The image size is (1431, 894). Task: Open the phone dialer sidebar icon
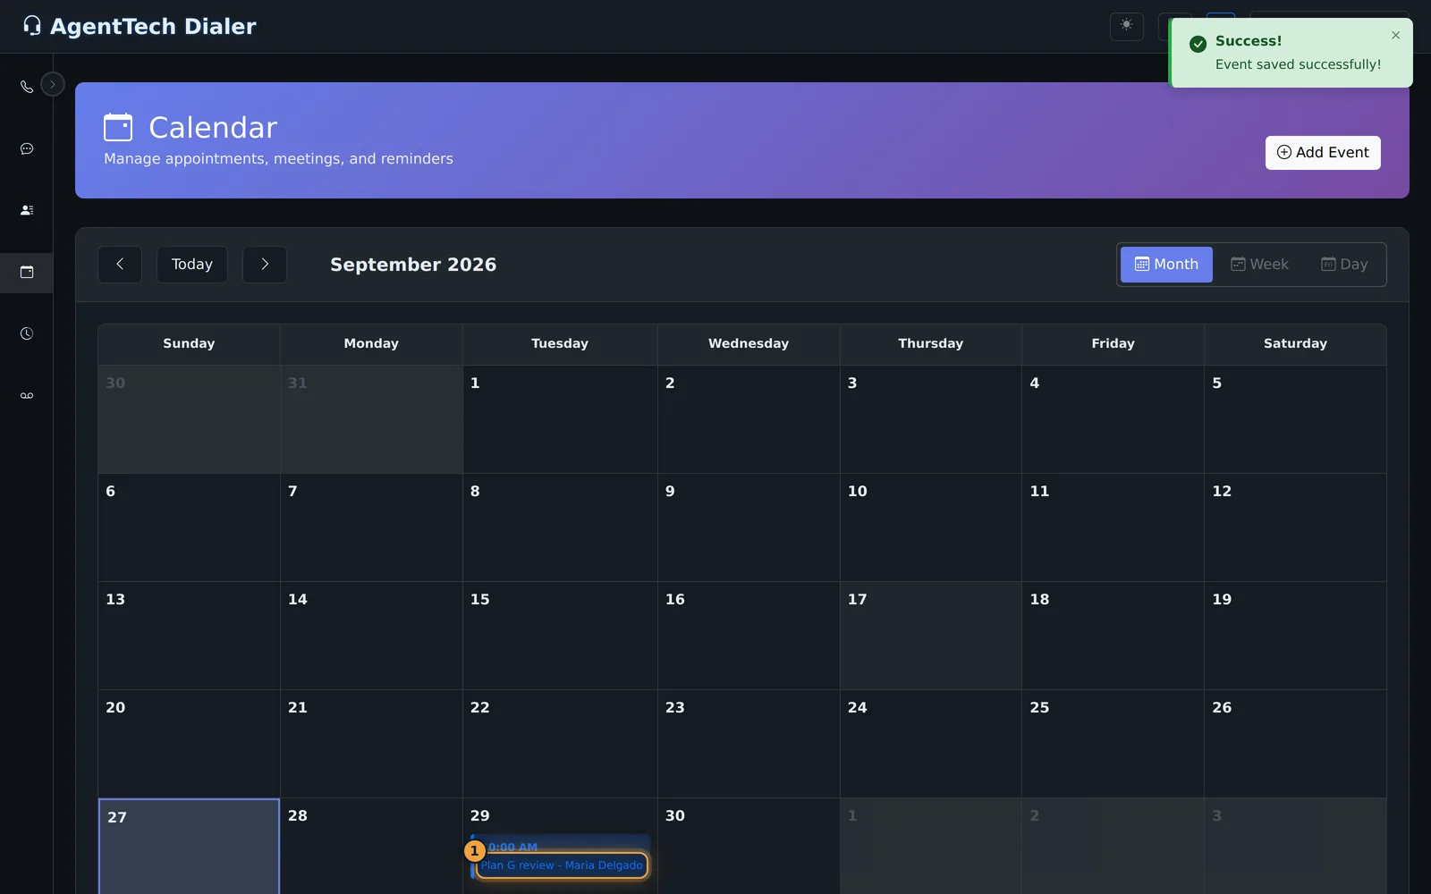27,87
